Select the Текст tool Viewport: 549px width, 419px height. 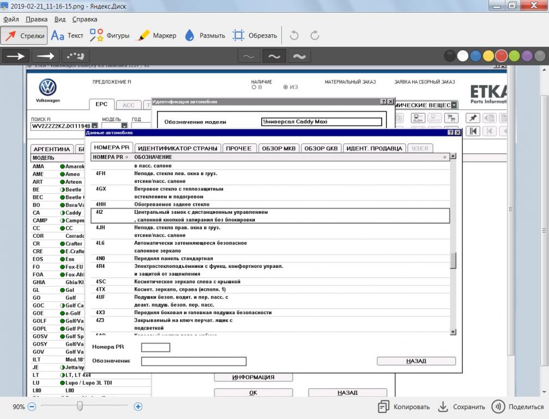(67, 35)
